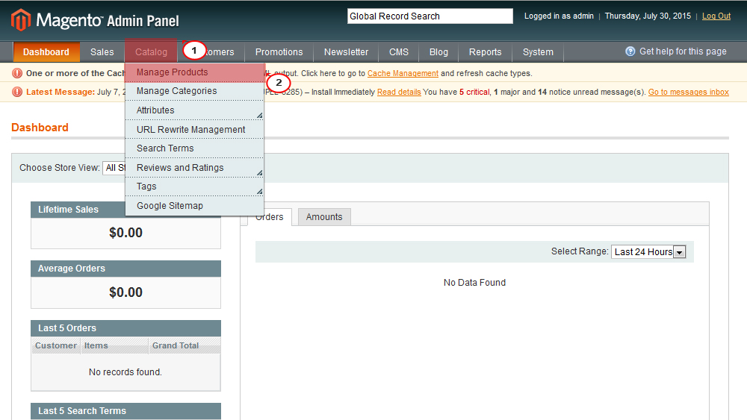Click the No Data Found text
The image size is (747, 420).
(474, 283)
